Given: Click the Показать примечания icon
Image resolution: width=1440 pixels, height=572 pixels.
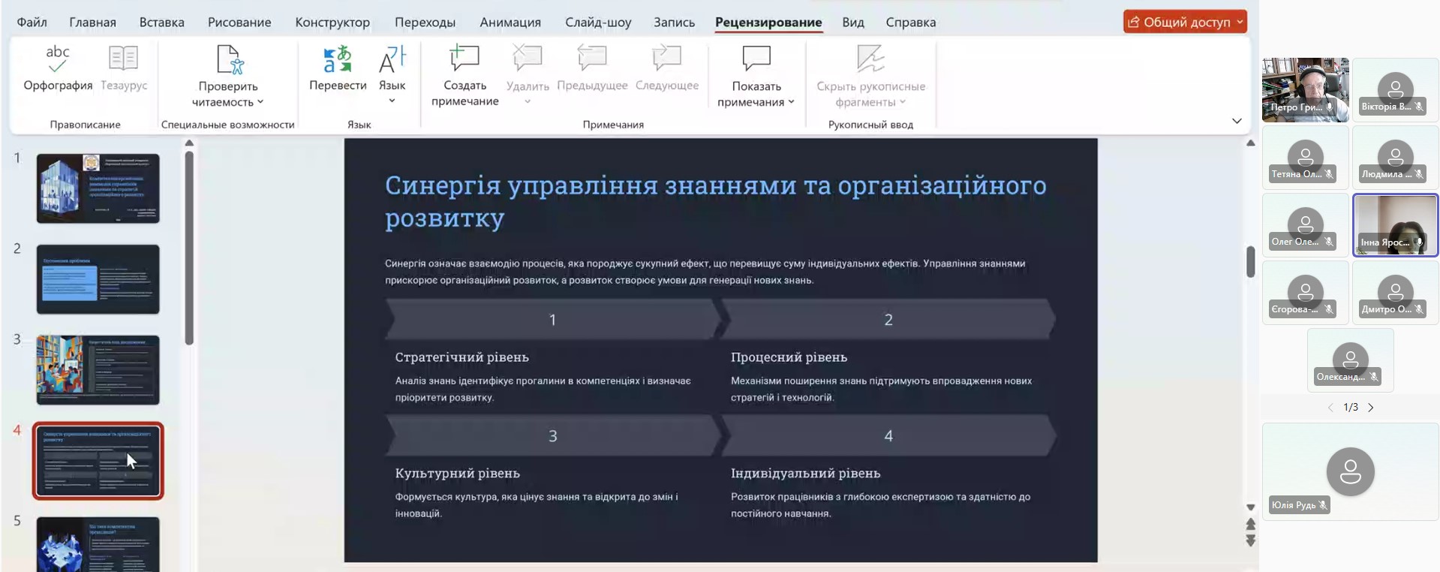Looking at the screenshot, I should [x=756, y=58].
